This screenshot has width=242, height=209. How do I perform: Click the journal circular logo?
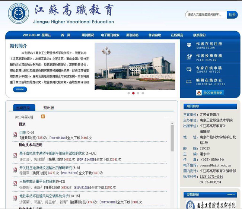click(18, 13)
